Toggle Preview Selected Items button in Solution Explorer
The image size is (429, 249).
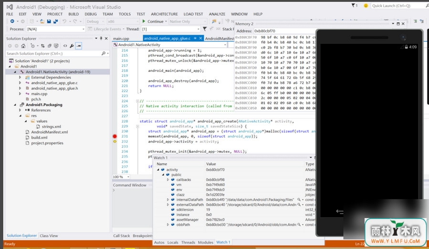coord(79,46)
